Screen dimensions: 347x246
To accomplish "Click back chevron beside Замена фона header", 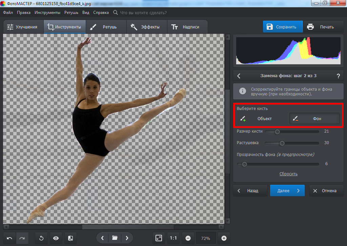I will tap(239, 76).
